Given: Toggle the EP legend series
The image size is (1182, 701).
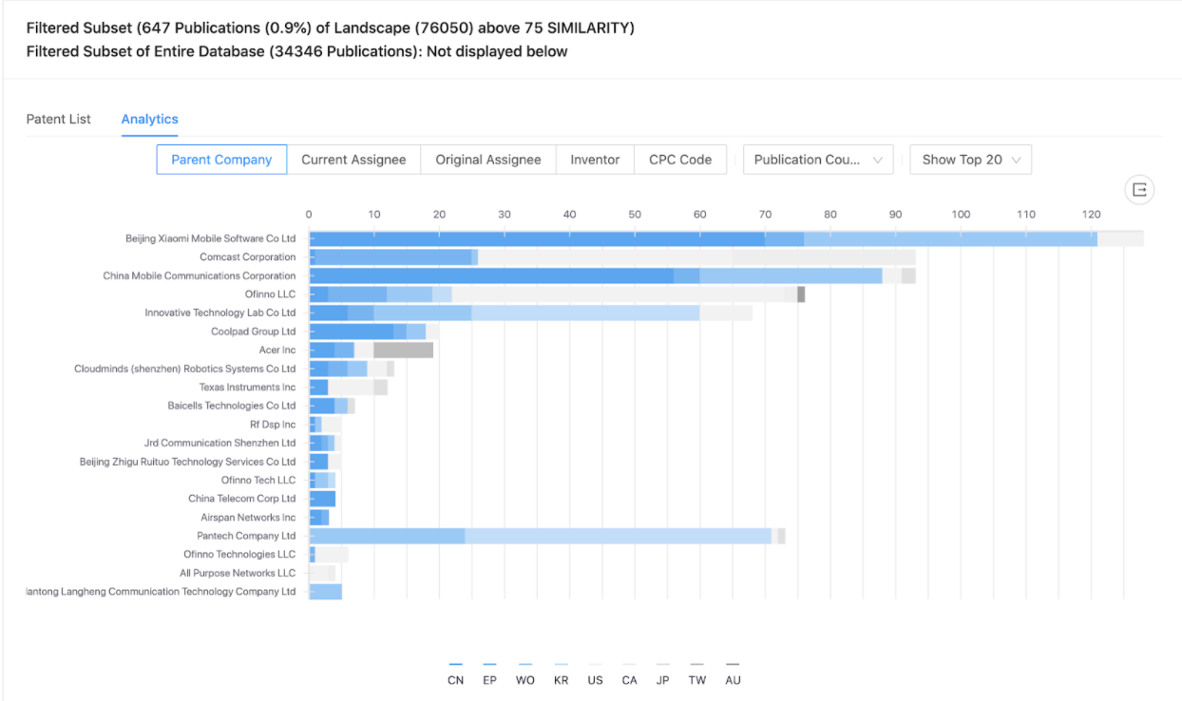Looking at the screenshot, I should click(489, 673).
